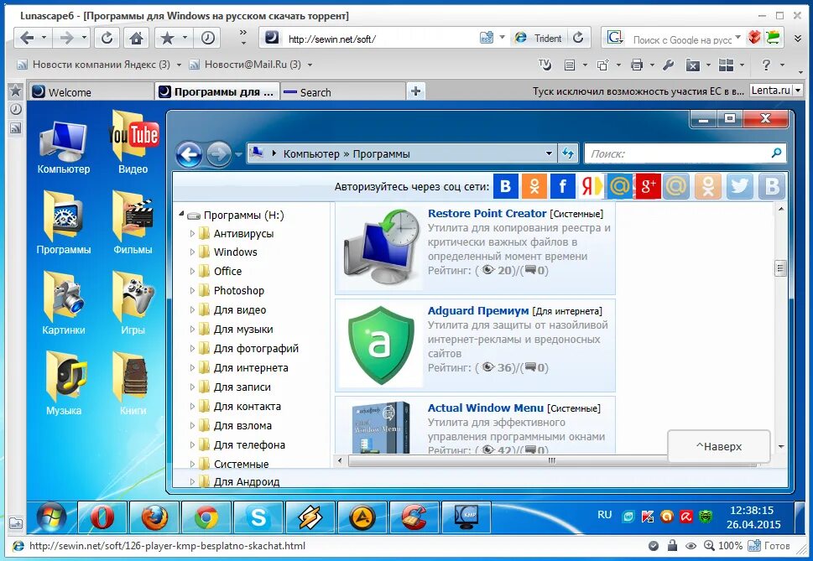Open the Adguard Премиум link
The image size is (813, 561).
(478, 310)
